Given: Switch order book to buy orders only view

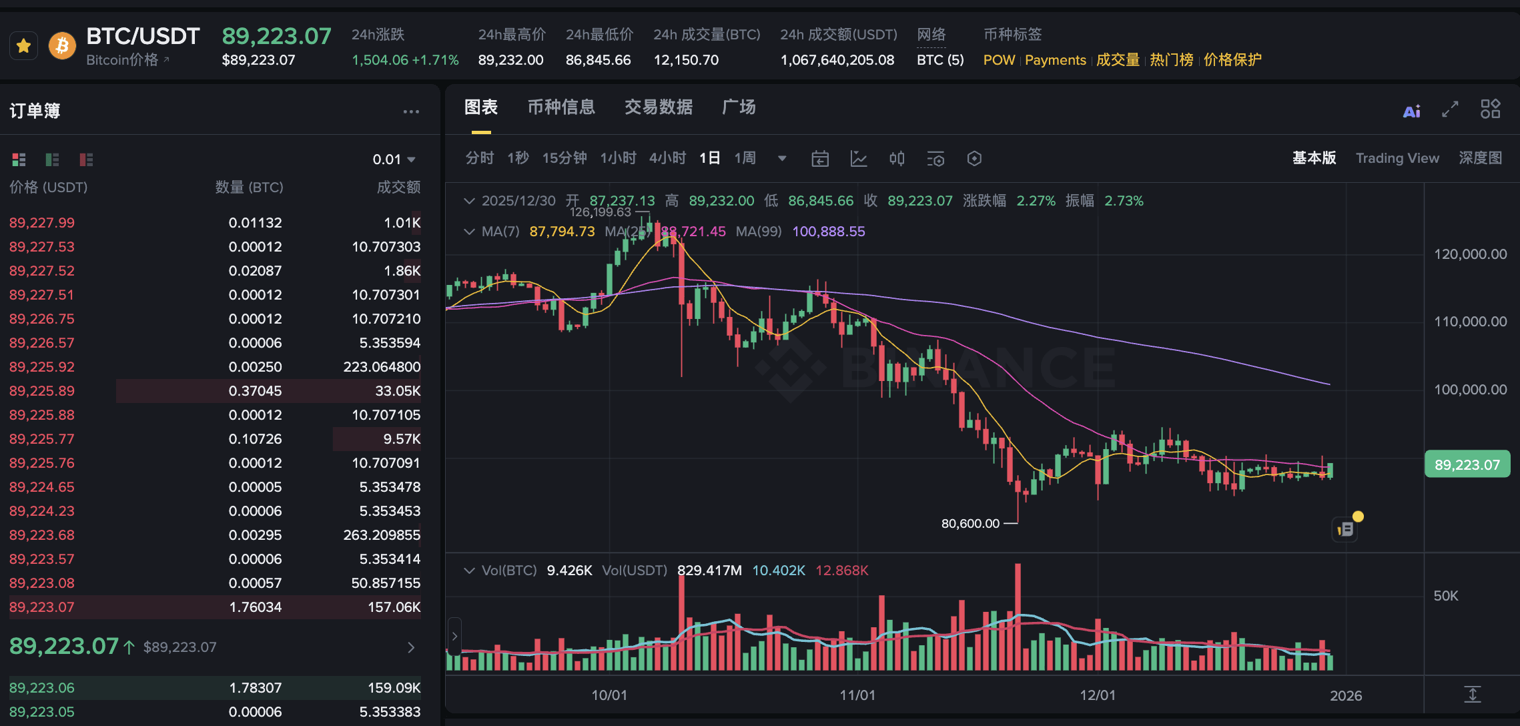Looking at the screenshot, I should point(51,159).
